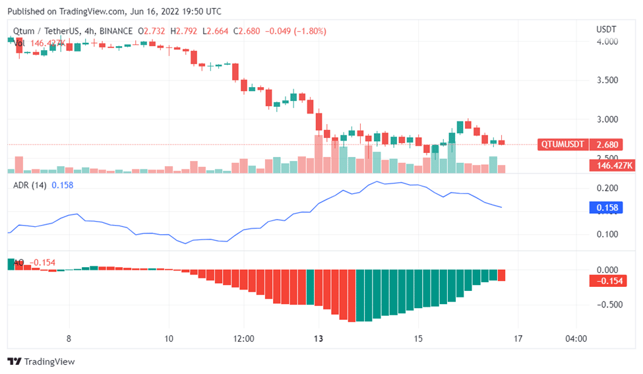This screenshot has width=643, height=374.
Task: Select the ADR (14) indicator label
Action: [30, 185]
